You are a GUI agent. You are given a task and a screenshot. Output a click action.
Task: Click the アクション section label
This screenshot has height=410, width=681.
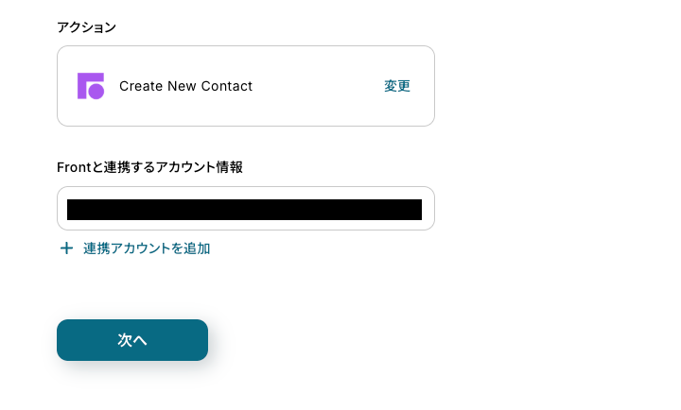coord(87,26)
